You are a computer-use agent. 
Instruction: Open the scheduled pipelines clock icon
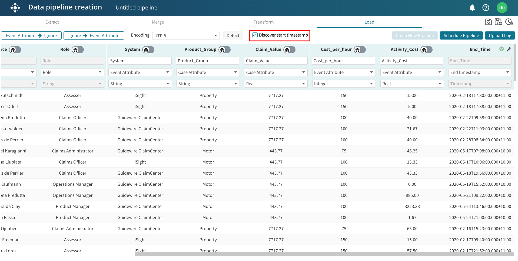509,22
